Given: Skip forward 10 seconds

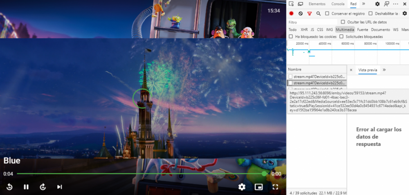Looking at the screenshot, I should pyautogui.click(x=43, y=187).
